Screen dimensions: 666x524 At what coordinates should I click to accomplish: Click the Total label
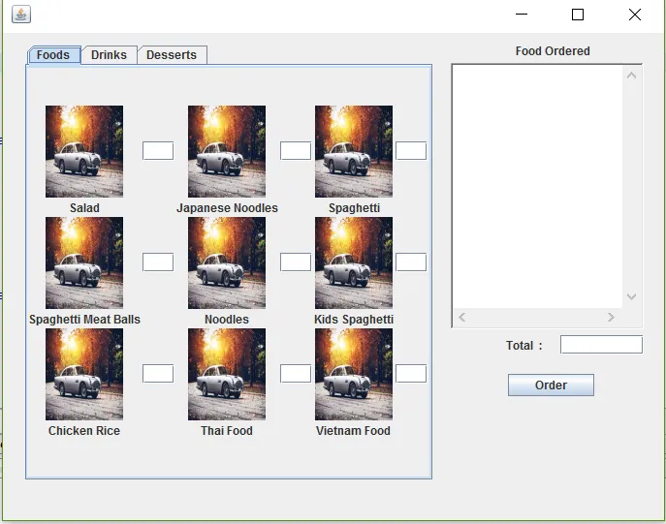[x=524, y=346]
